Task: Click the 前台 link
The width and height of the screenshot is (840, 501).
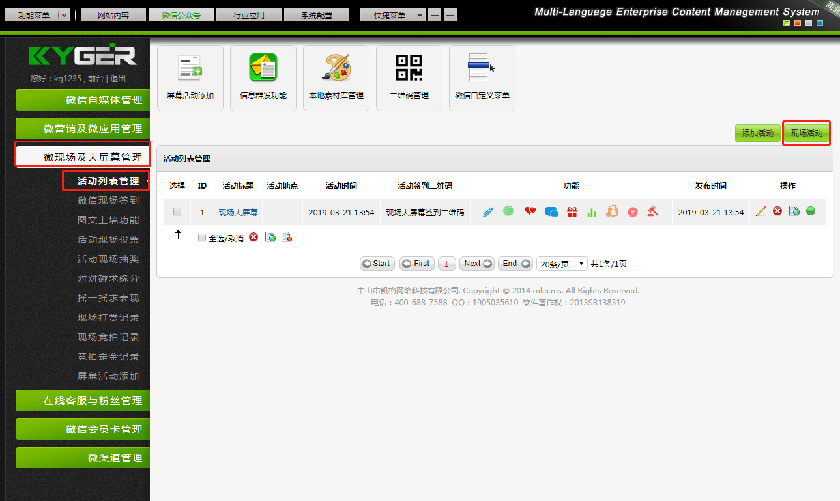Action: click(x=95, y=79)
